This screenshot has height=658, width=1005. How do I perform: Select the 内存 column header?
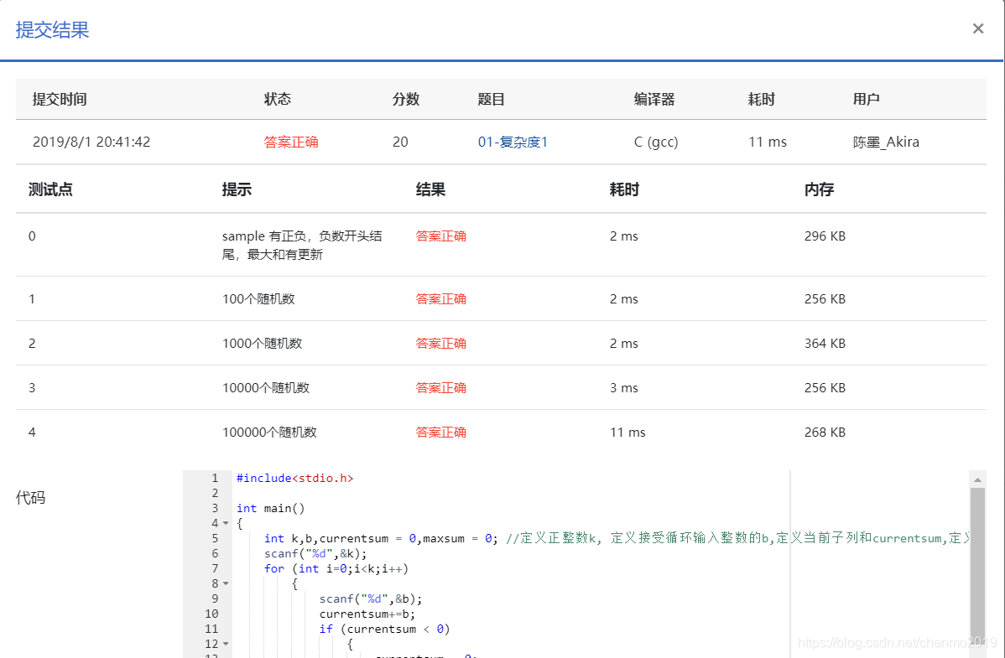point(819,189)
